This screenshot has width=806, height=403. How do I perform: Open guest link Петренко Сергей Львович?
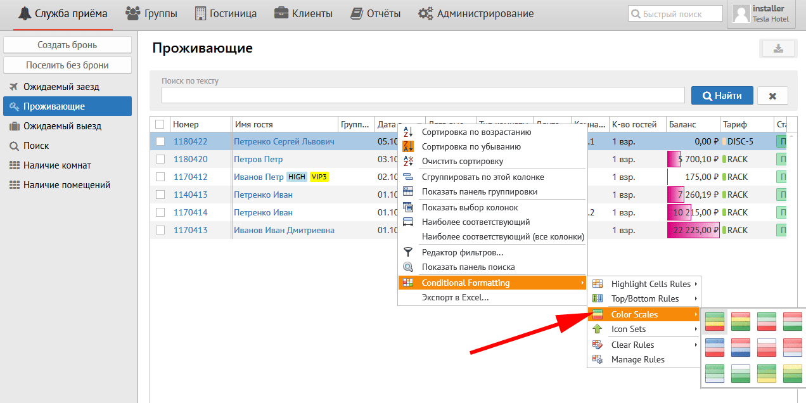[x=284, y=141]
